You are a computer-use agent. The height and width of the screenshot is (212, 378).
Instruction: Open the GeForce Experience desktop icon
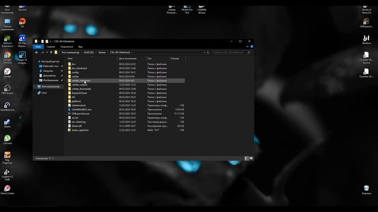tap(7, 41)
